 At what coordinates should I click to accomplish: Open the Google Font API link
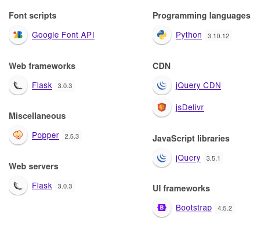63,35
